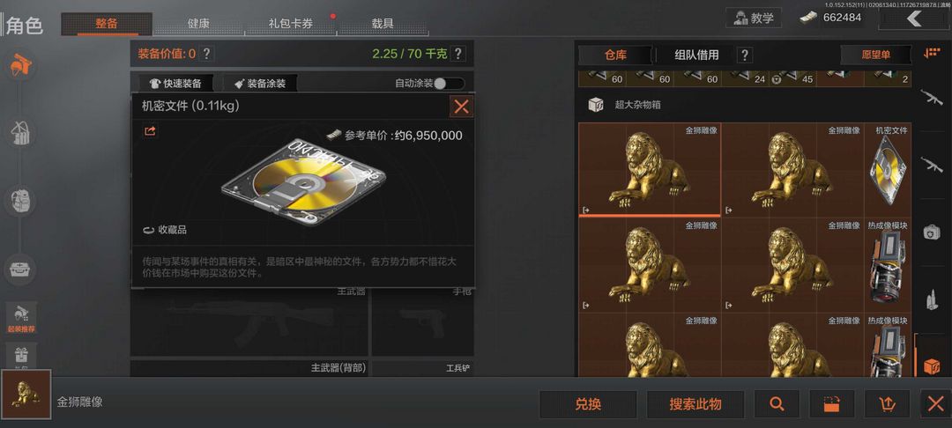Click the 快速装备 button

coord(176,84)
